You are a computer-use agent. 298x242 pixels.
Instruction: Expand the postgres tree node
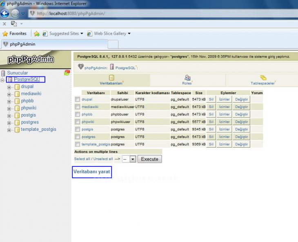[x=9, y=123]
